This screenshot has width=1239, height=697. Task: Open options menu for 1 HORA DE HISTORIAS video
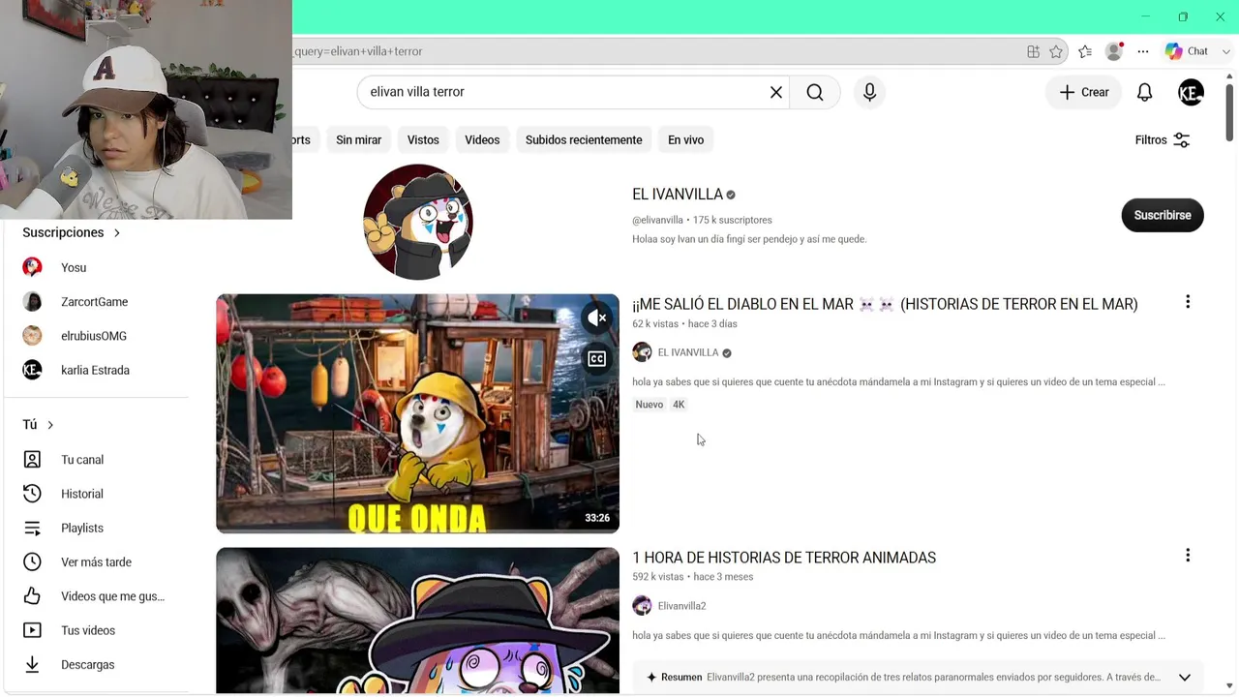pyautogui.click(x=1188, y=556)
